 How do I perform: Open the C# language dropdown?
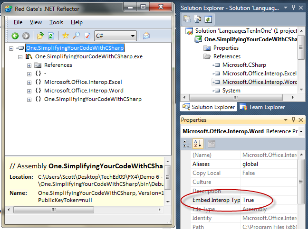tap(133, 36)
